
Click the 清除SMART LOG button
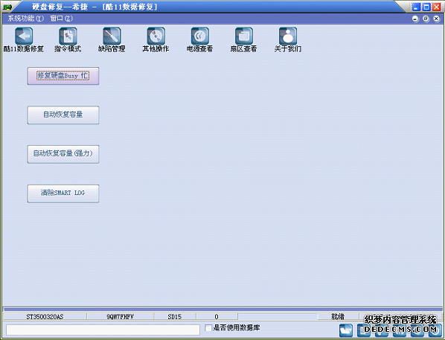(63, 193)
